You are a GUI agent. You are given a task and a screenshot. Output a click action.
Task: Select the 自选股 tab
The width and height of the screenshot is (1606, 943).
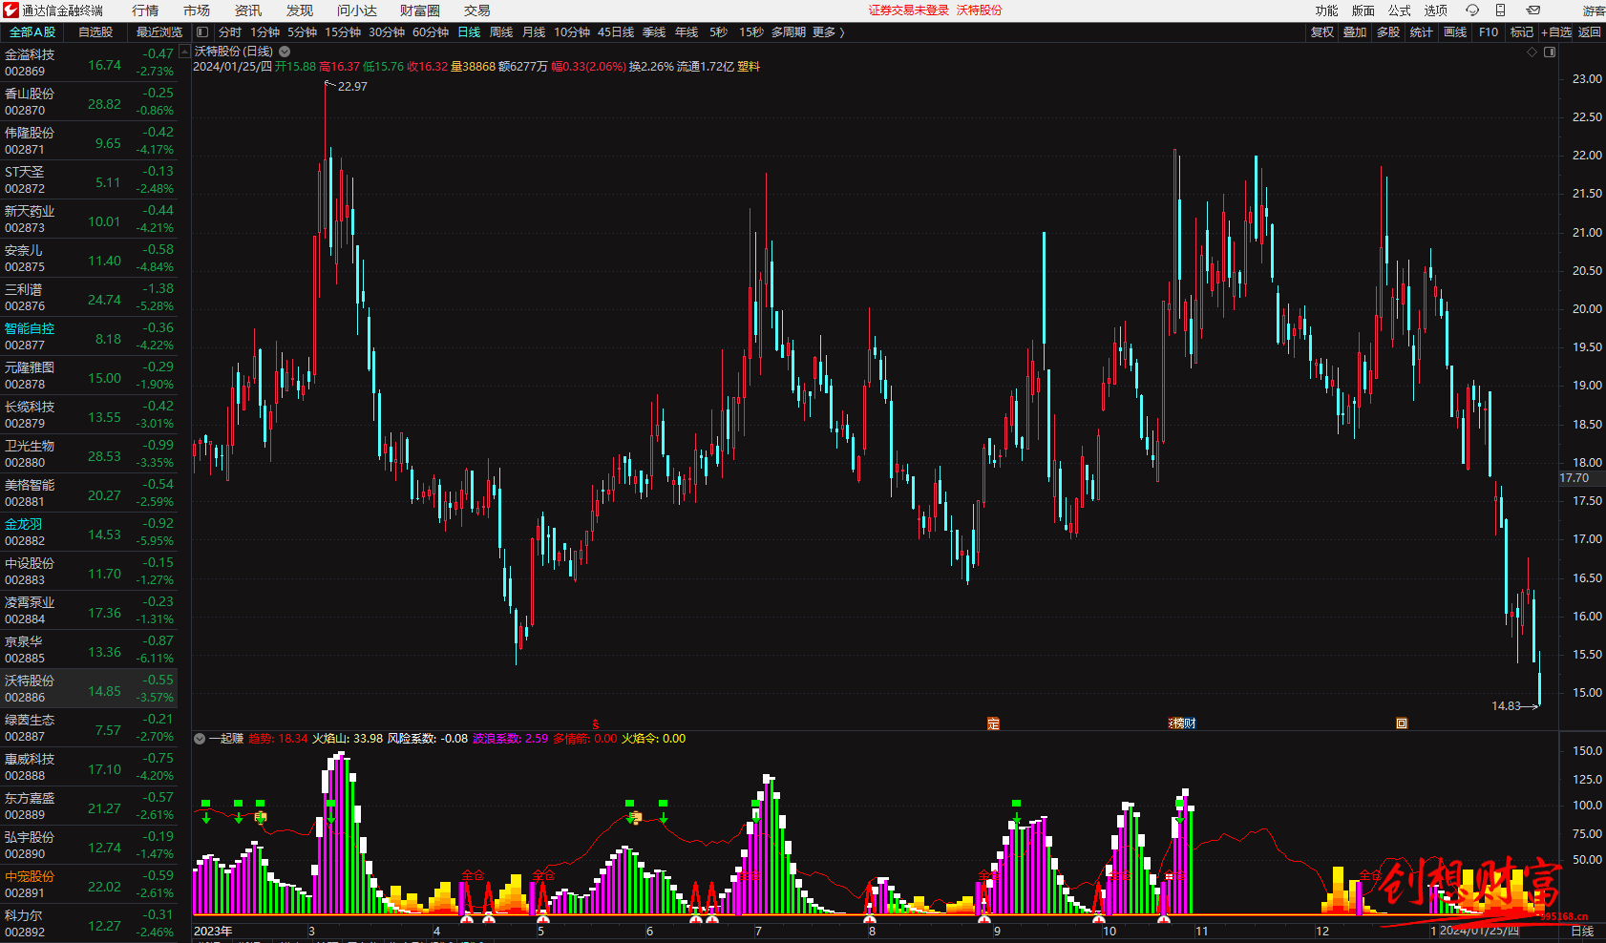(95, 32)
